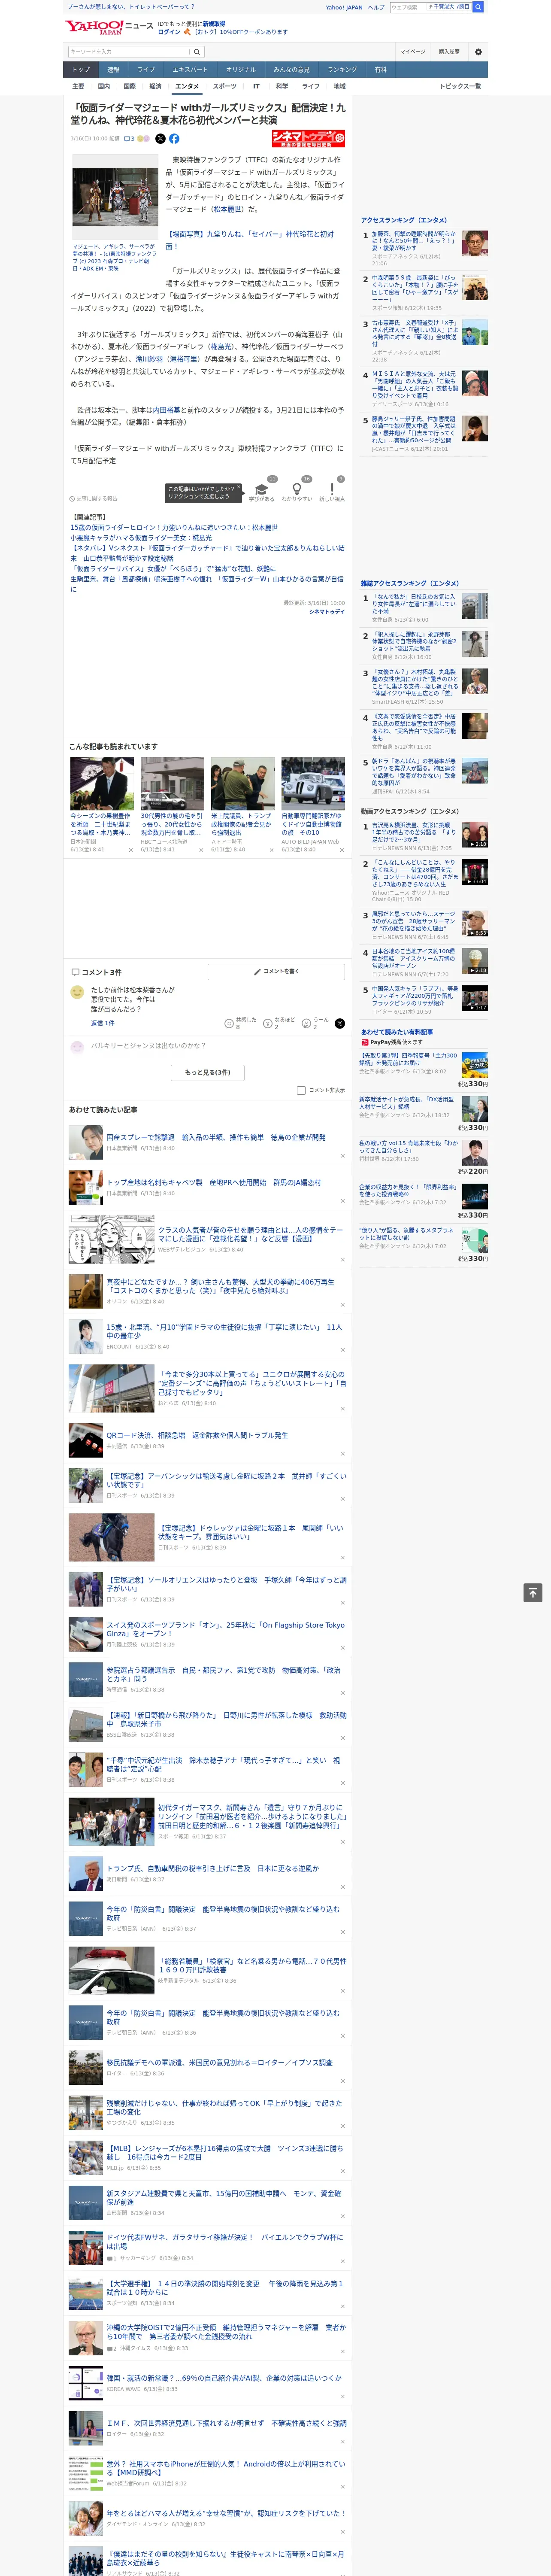Click the 購入履歴 button

[449, 52]
